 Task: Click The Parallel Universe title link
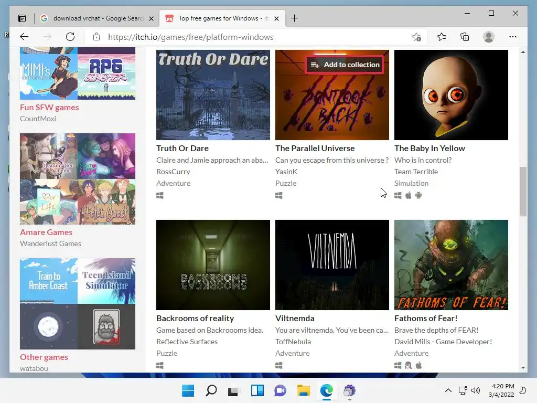pyautogui.click(x=315, y=149)
